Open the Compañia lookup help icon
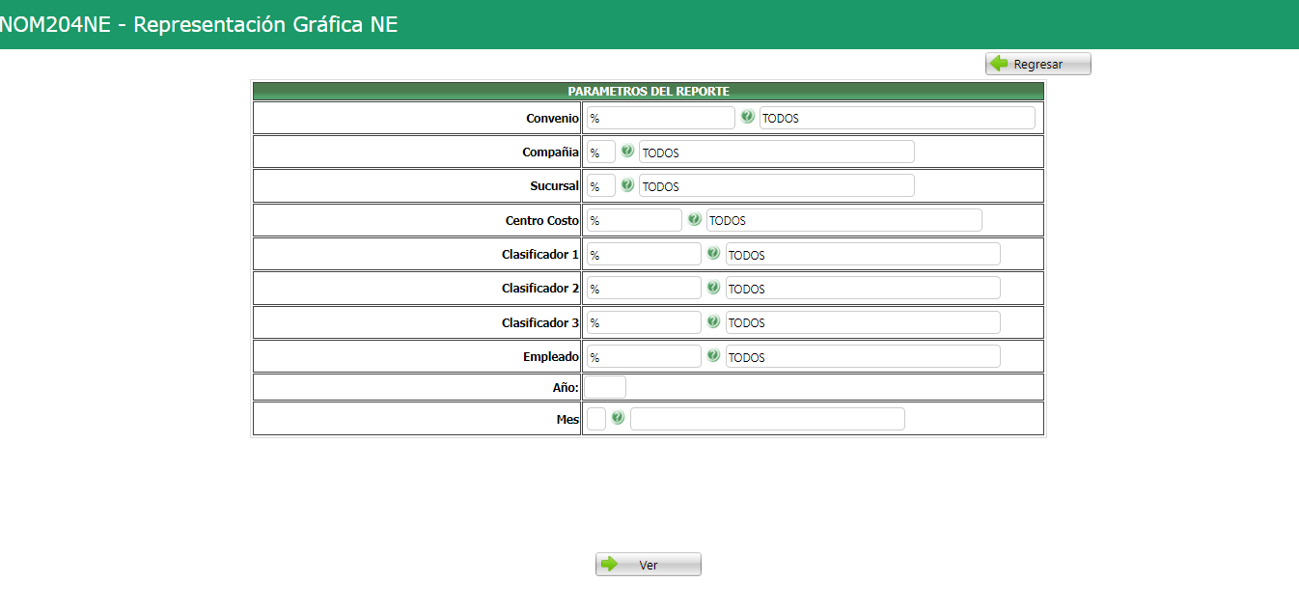 coord(627,152)
